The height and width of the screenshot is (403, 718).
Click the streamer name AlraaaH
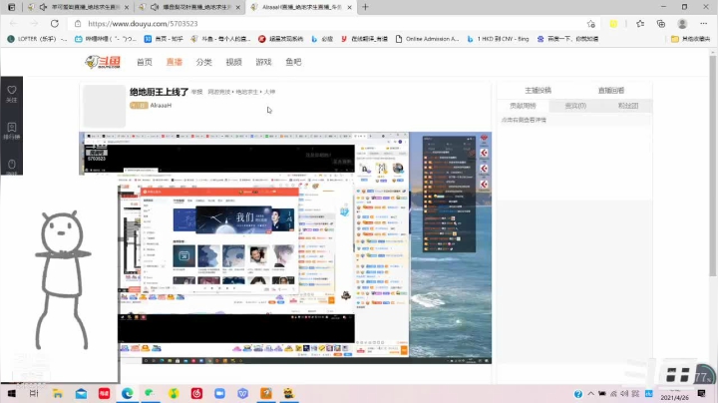click(161, 106)
